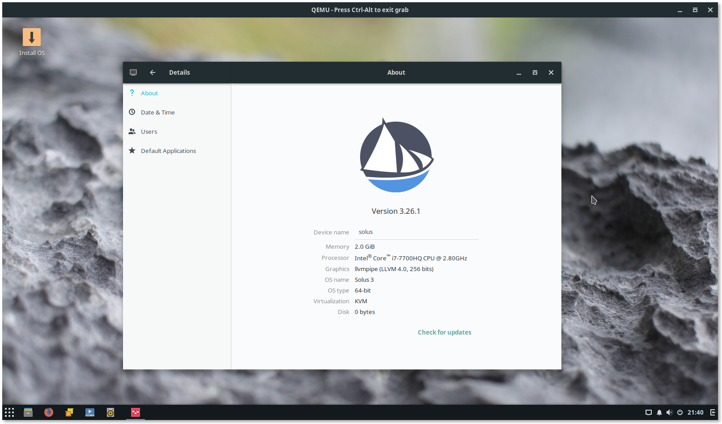
Task: Open Default Applications settings
Action: pyautogui.click(x=177, y=151)
